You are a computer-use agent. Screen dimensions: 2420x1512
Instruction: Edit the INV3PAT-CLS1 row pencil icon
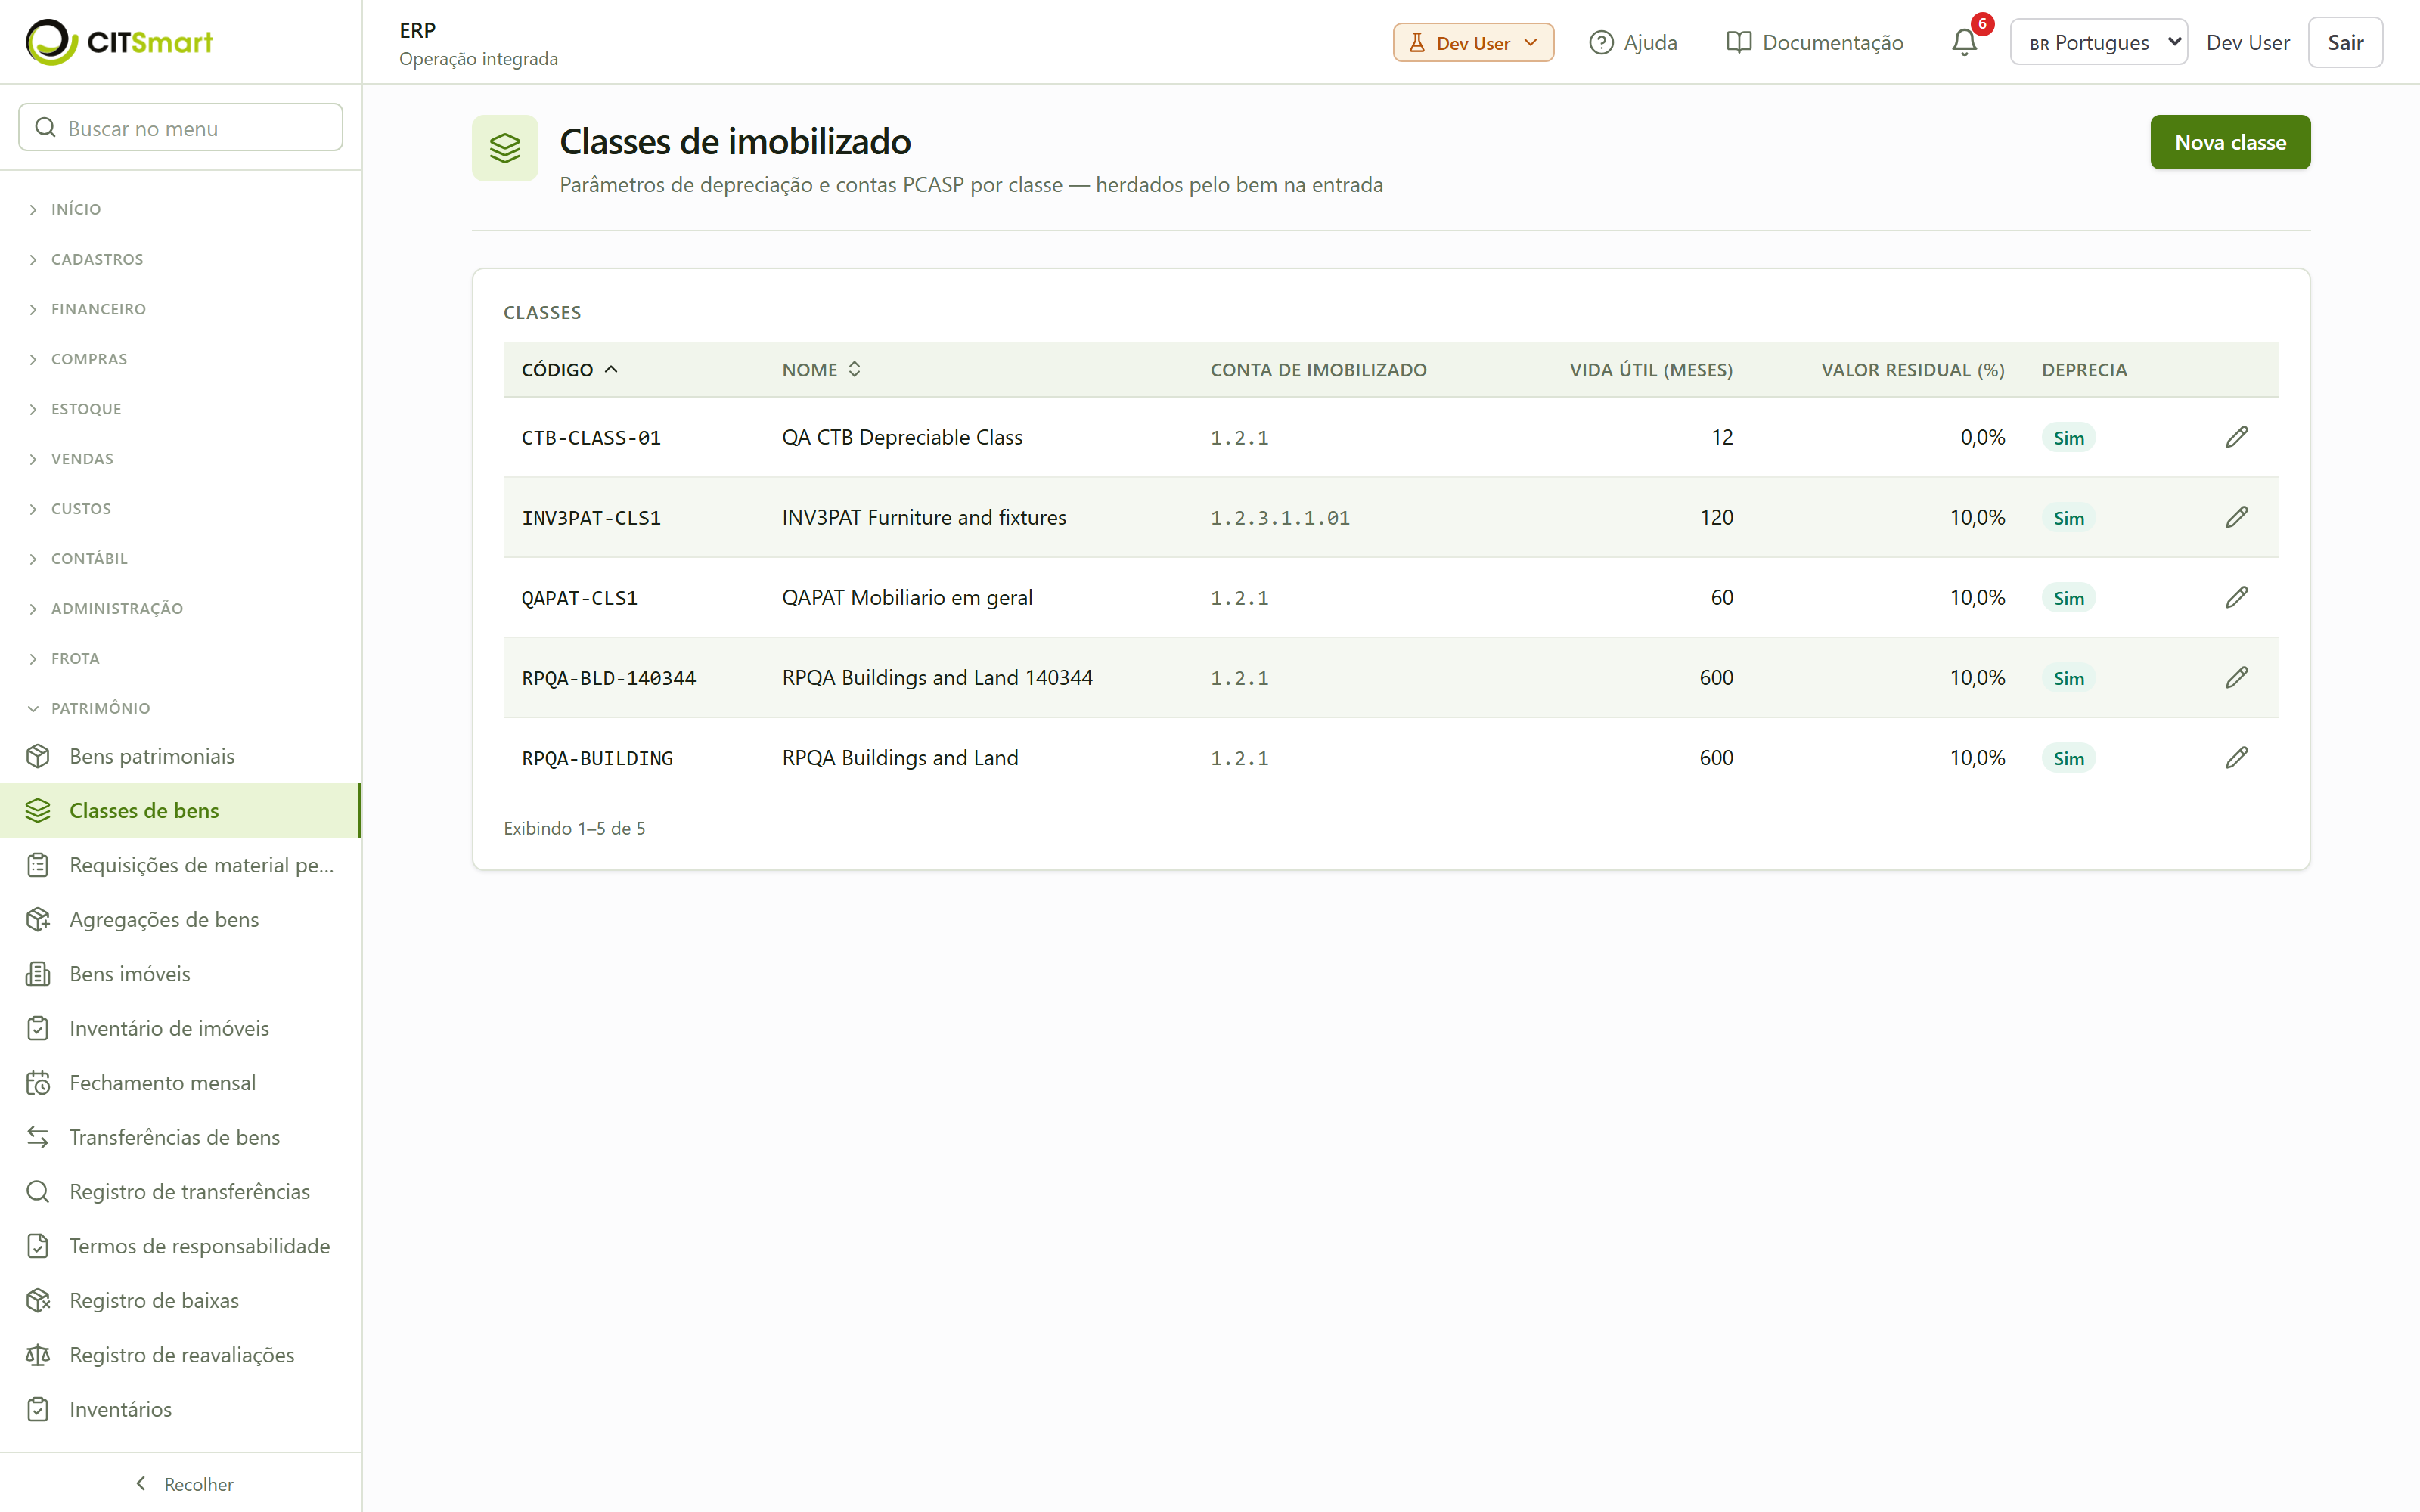point(2236,517)
